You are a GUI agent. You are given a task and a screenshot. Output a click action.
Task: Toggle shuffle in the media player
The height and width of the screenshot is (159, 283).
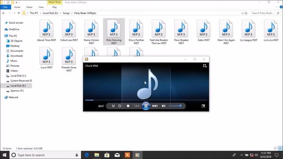[113, 106]
